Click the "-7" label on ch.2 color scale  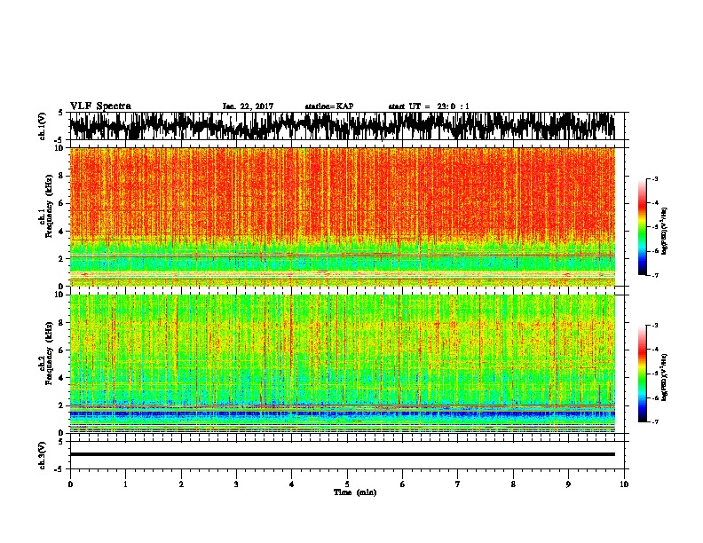[654, 422]
